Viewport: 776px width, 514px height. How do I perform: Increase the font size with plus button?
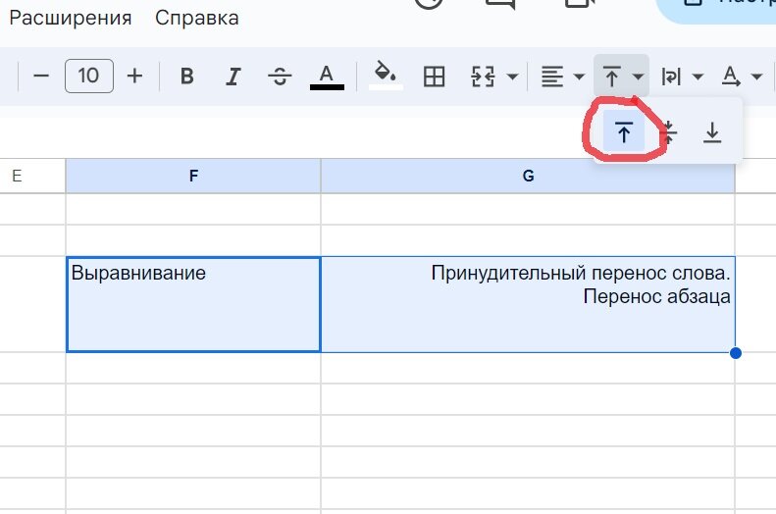click(x=134, y=77)
